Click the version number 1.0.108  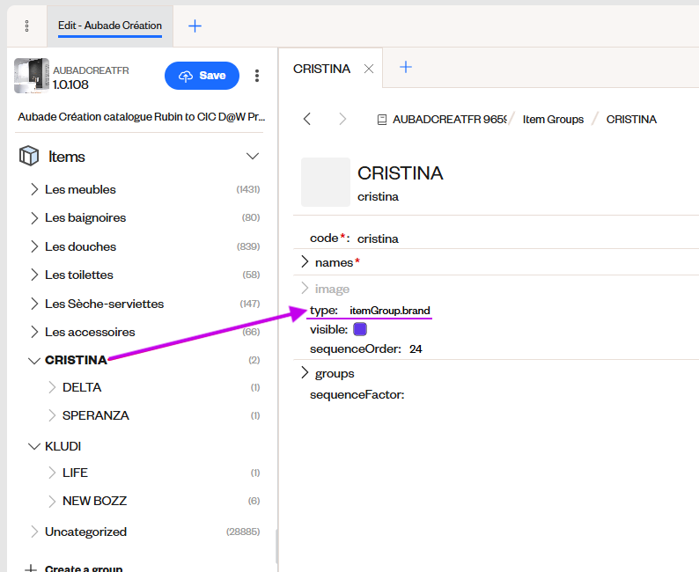pos(70,84)
